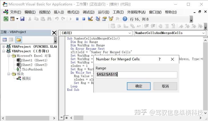Click the Reset stop icon
Image resolution: width=208 pixels, height=121 pixels.
[84, 19]
